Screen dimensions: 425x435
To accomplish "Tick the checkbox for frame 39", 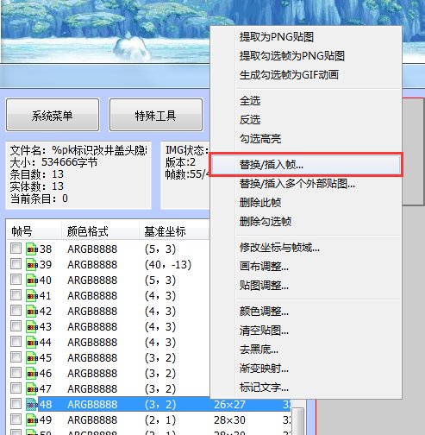I will coord(16,264).
